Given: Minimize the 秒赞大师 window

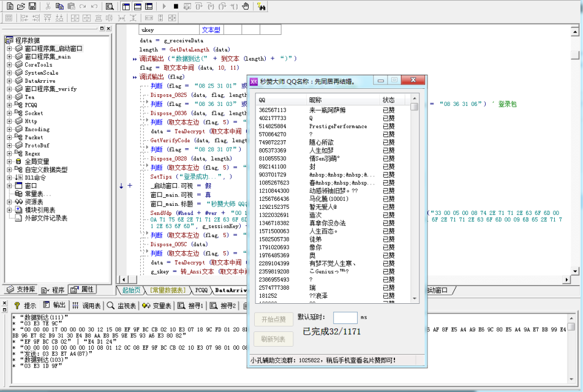Looking at the screenshot, I should coord(381,80).
